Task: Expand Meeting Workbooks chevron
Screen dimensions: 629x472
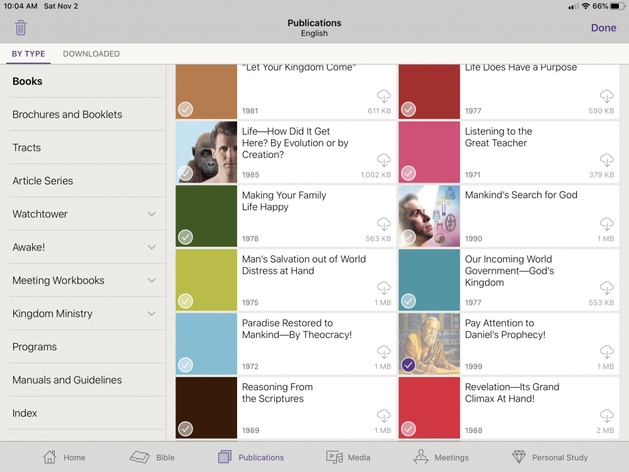Action: click(x=152, y=281)
